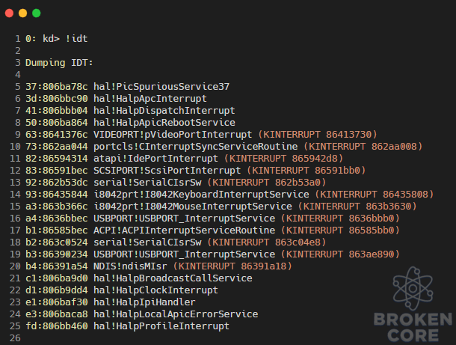
Task: Click '(KINTERRUPT 865942d8)' text
Action: 284,159
